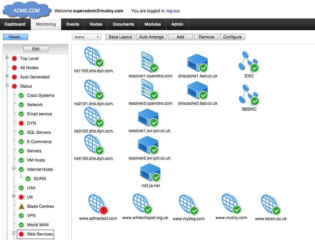Click the ns3.ja.net server icon
This screenshot has height=240, width=315.
coord(150,173)
